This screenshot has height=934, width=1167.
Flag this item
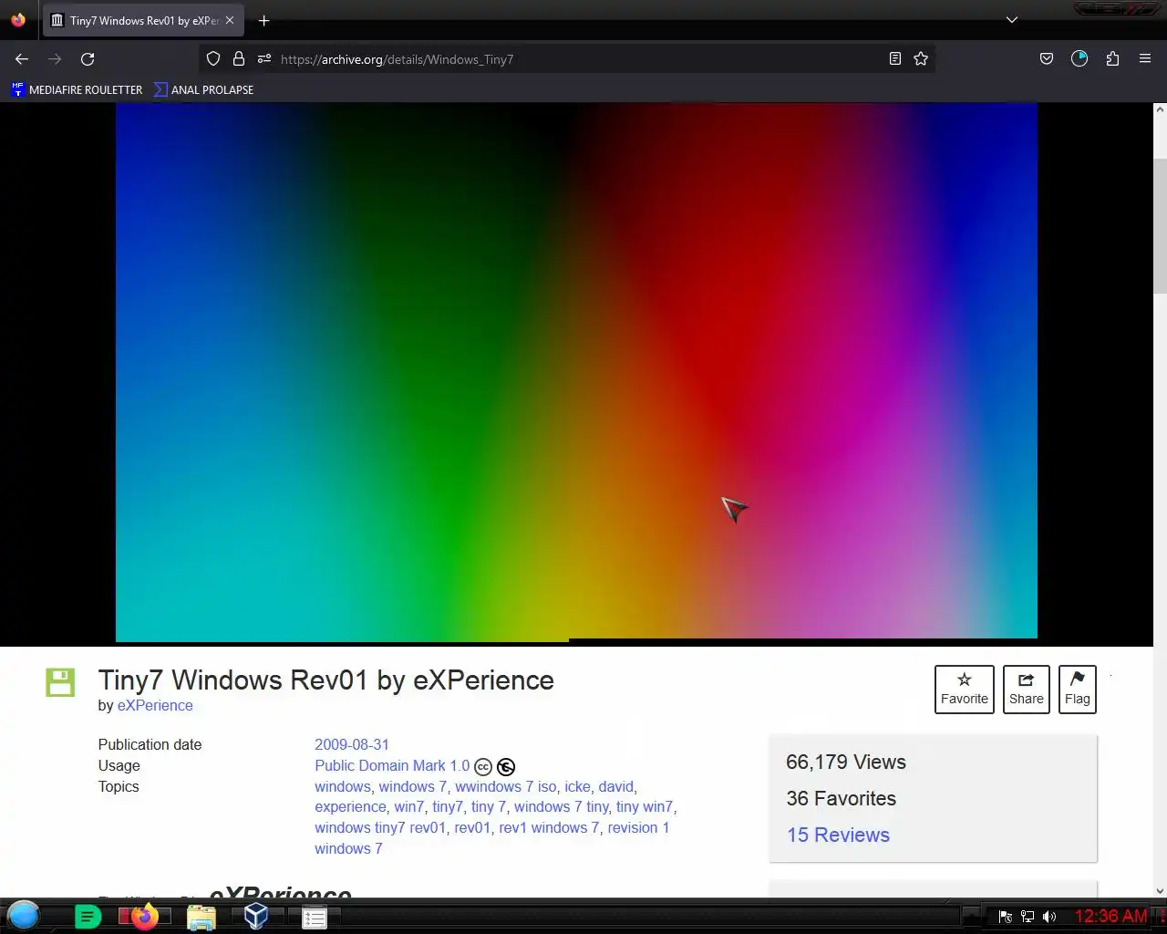point(1078,690)
